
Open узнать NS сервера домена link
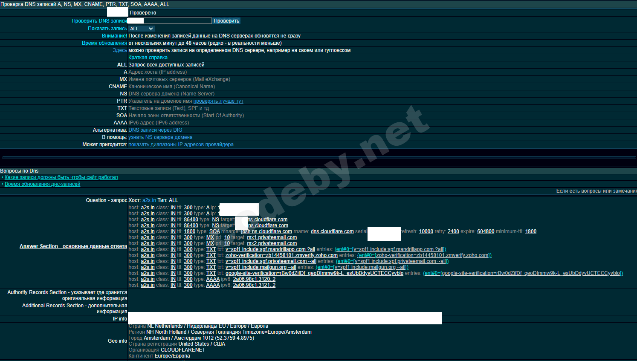click(160, 137)
